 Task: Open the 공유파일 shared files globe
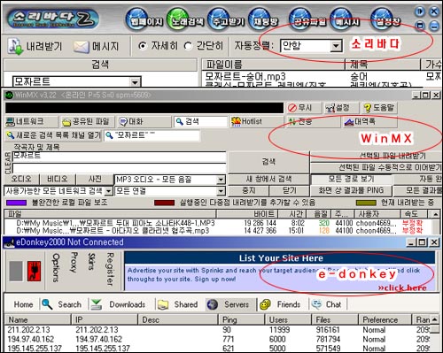(x=307, y=19)
